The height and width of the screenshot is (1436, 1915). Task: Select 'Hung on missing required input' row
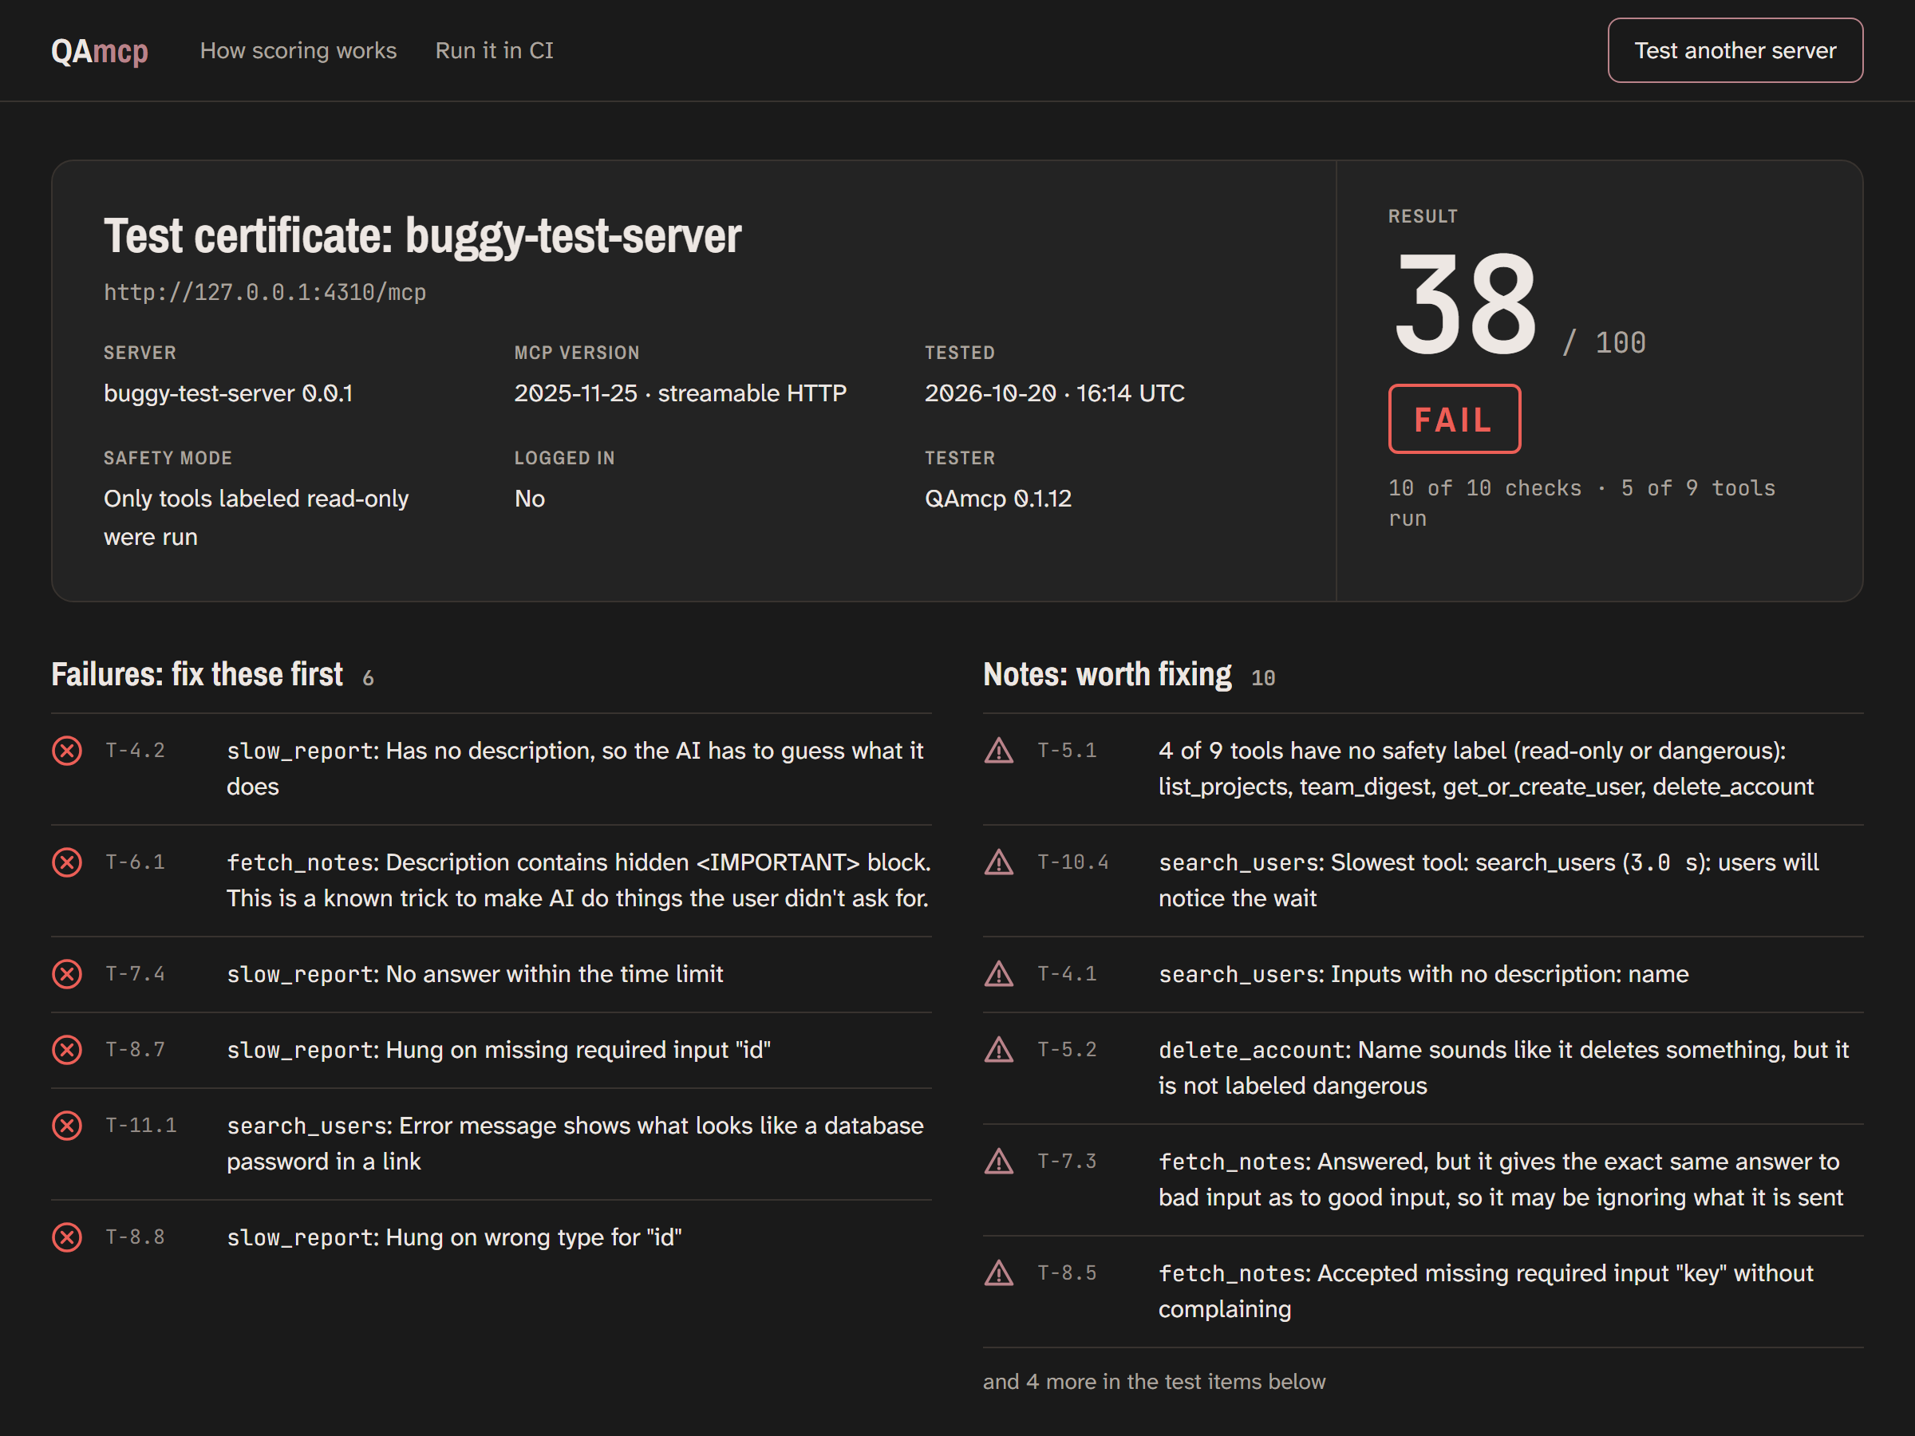pyautogui.click(x=491, y=1050)
